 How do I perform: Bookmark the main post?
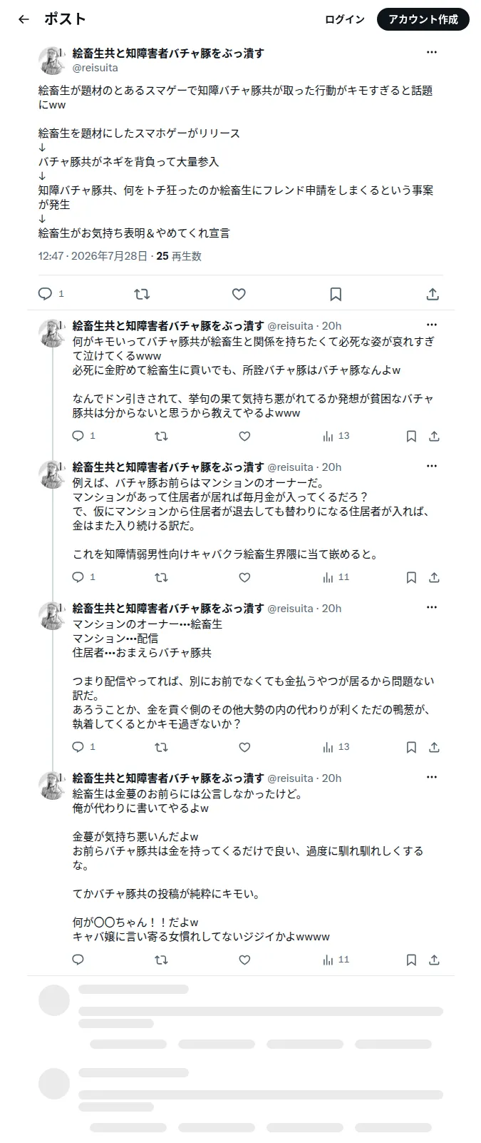pyautogui.click(x=336, y=294)
